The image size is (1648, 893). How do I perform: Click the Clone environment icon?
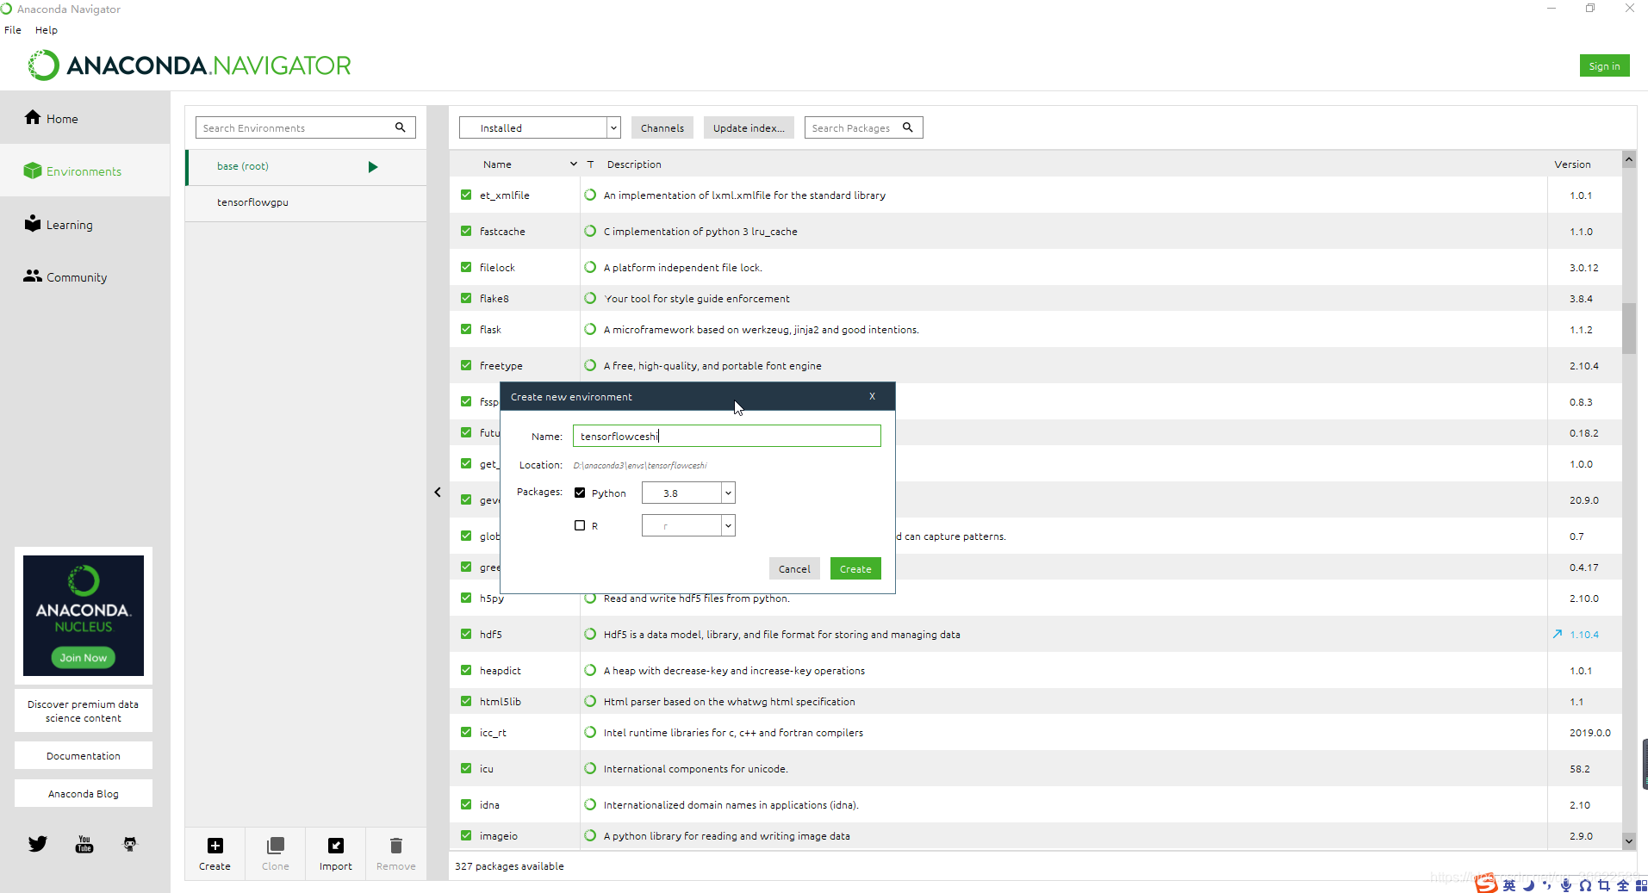pyautogui.click(x=276, y=846)
